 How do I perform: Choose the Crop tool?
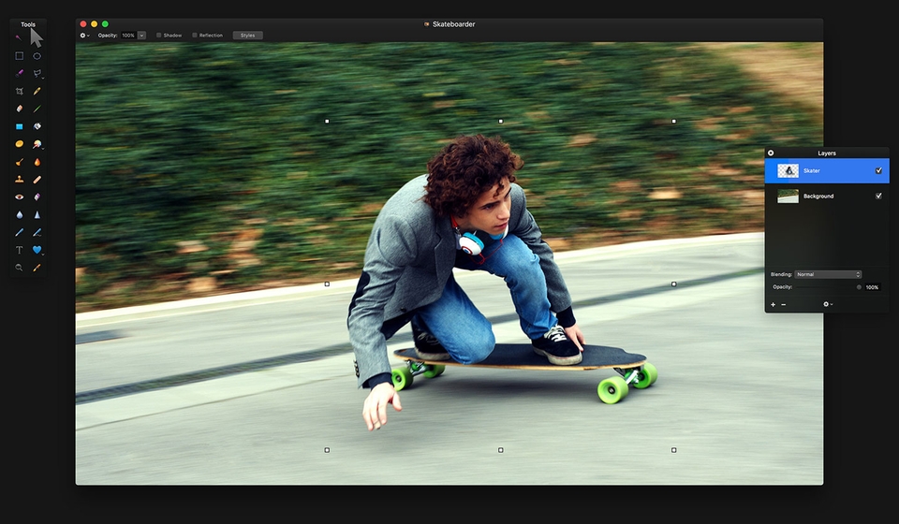coord(19,92)
